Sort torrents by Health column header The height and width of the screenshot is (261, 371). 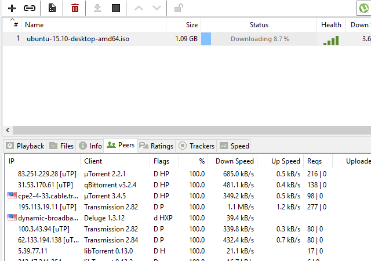[x=331, y=24]
